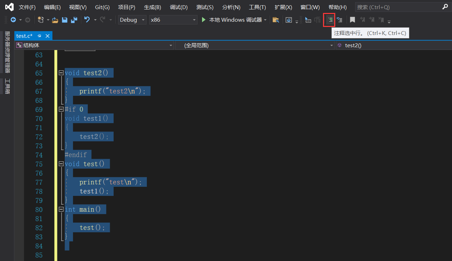Viewport: 452px width, 261px height.
Task: Click the open file folder icon
Action: [55, 20]
